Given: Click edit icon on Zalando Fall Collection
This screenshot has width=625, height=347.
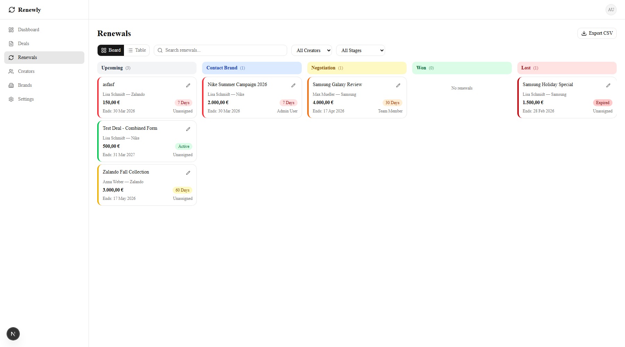Looking at the screenshot, I should point(188,173).
